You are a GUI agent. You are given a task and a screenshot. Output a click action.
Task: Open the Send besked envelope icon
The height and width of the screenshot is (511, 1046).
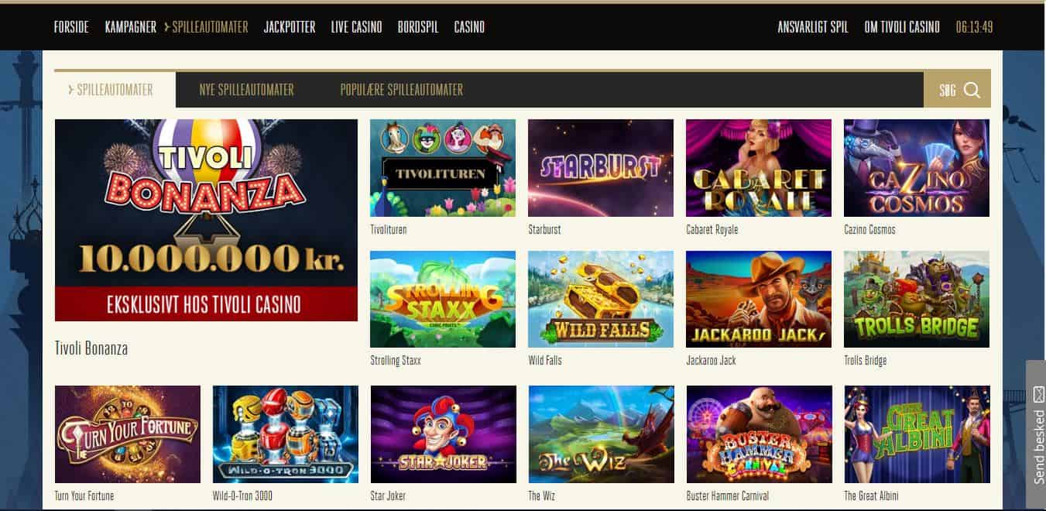pyautogui.click(x=1039, y=394)
